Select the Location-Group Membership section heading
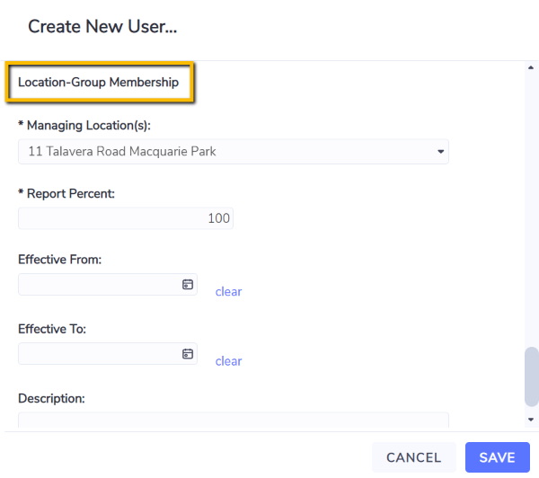 98,82
